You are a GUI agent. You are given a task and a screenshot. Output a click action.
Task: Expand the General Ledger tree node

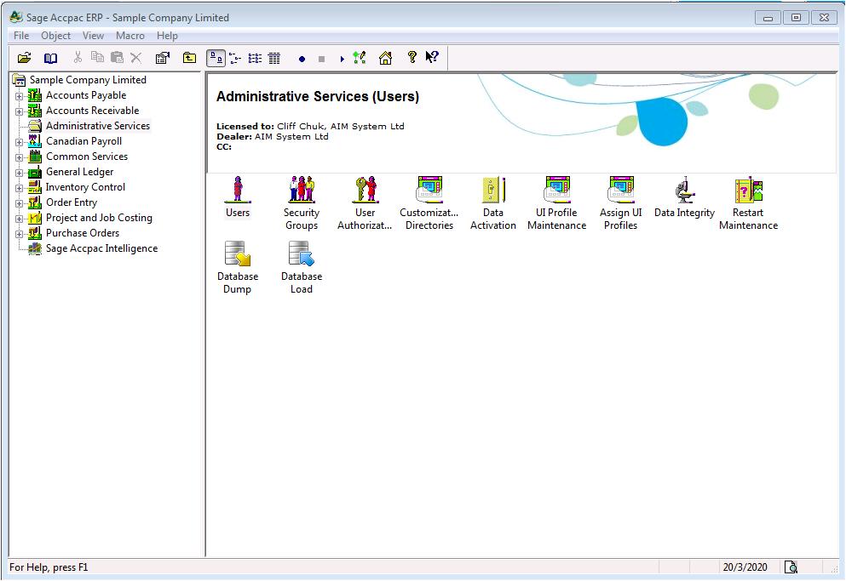[19, 173]
